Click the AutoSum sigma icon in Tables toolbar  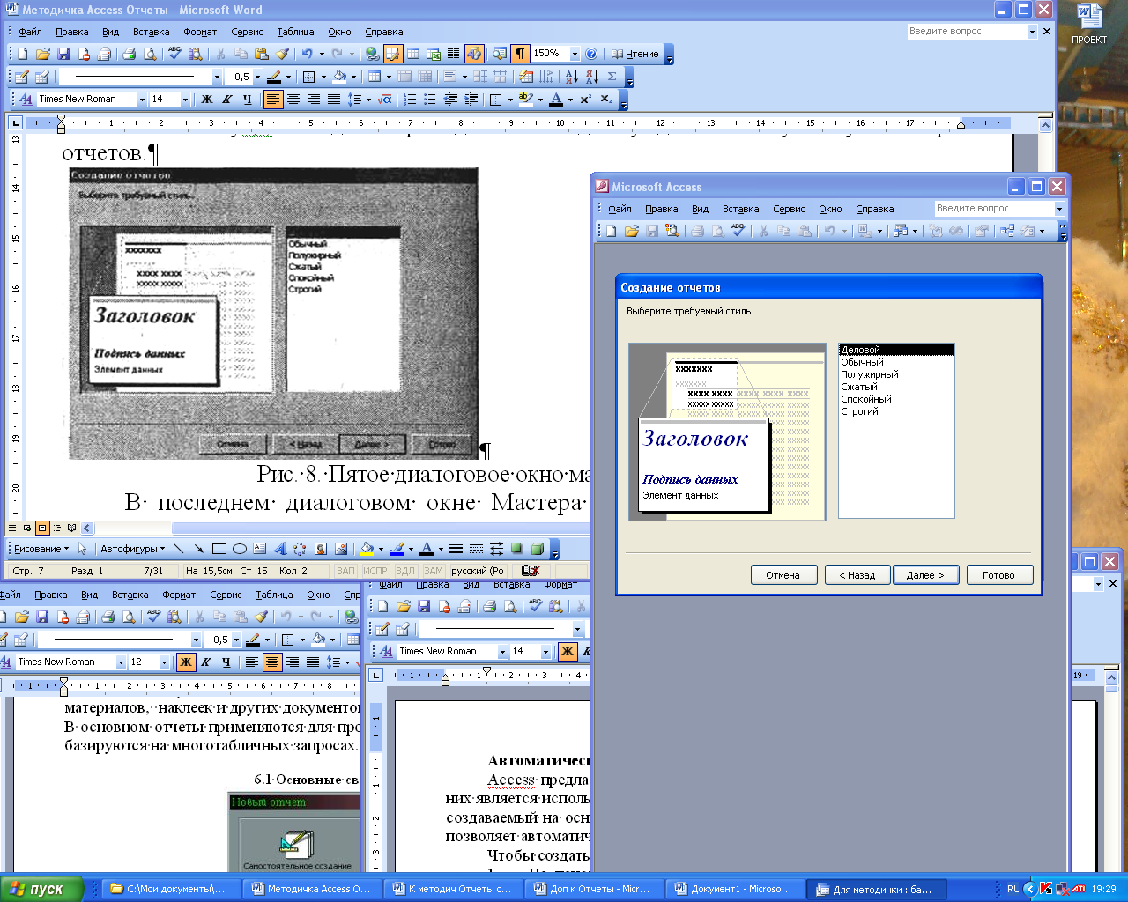[x=612, y=77]
